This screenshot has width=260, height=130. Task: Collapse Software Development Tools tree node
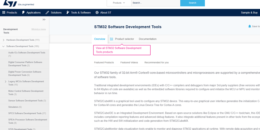[4, 46]
